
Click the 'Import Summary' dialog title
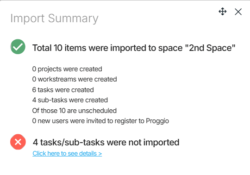pyautogui.click(x=54, y=19)
